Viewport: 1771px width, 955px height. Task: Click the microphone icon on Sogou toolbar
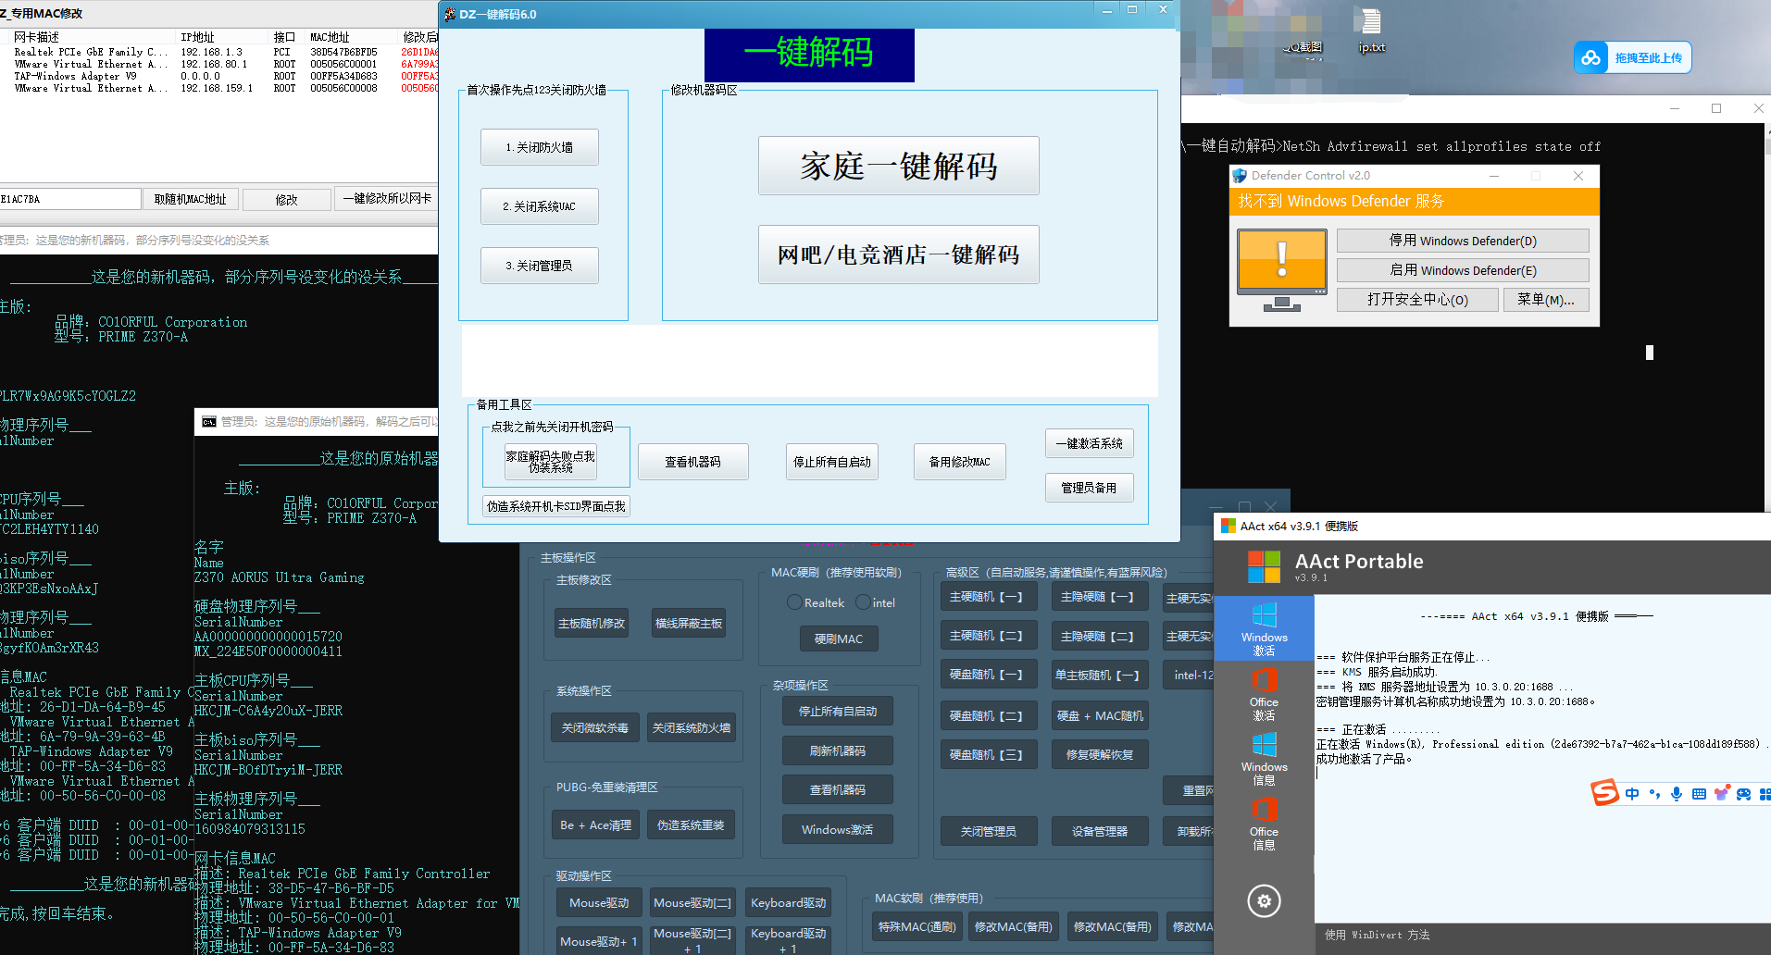1677,794
